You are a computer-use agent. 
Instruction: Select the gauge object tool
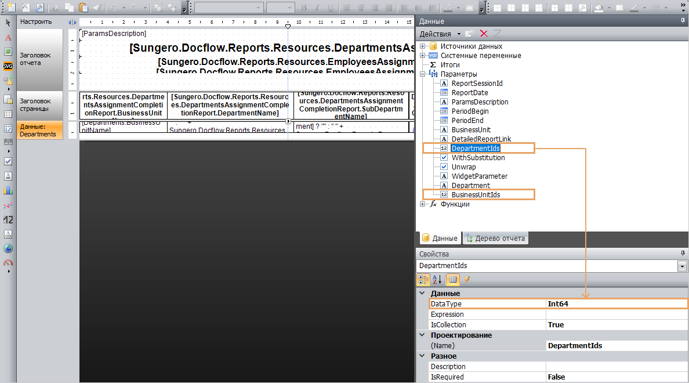(x=8, y=263)
